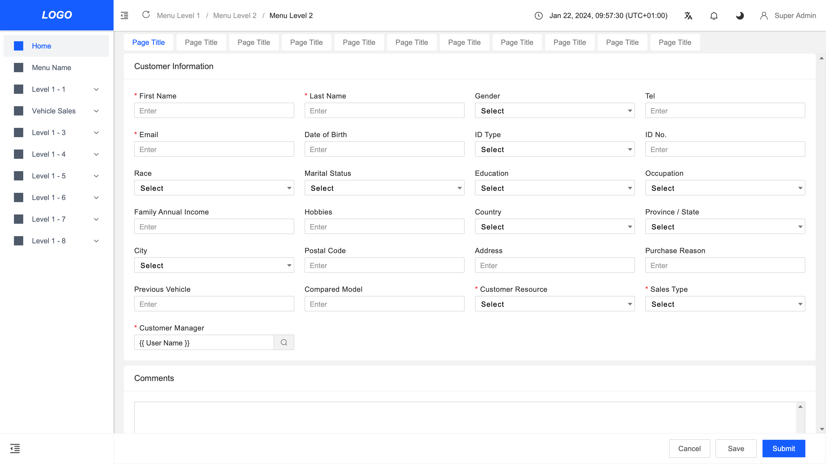
Task: Focus the ID No. input field
Action: coord(725,149)
